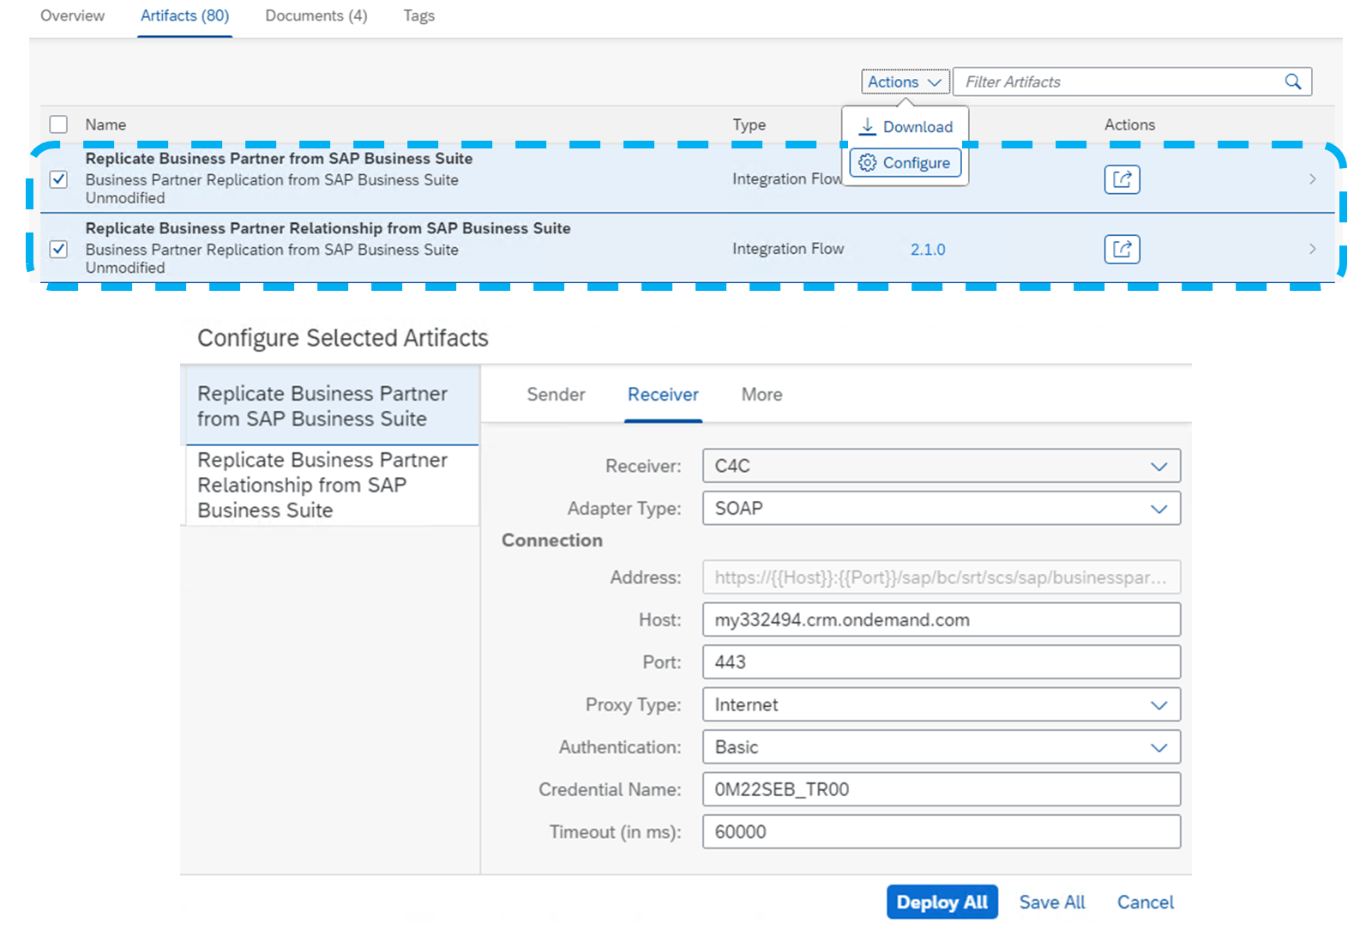Expand row arrow for Replicate Business Partner
Screen dimensions: 1372x930
(x=1312, y=179)
